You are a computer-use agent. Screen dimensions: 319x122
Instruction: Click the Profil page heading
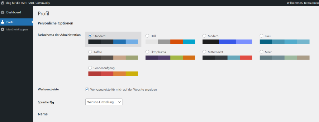pyautogui.click(x=44, y=14)
